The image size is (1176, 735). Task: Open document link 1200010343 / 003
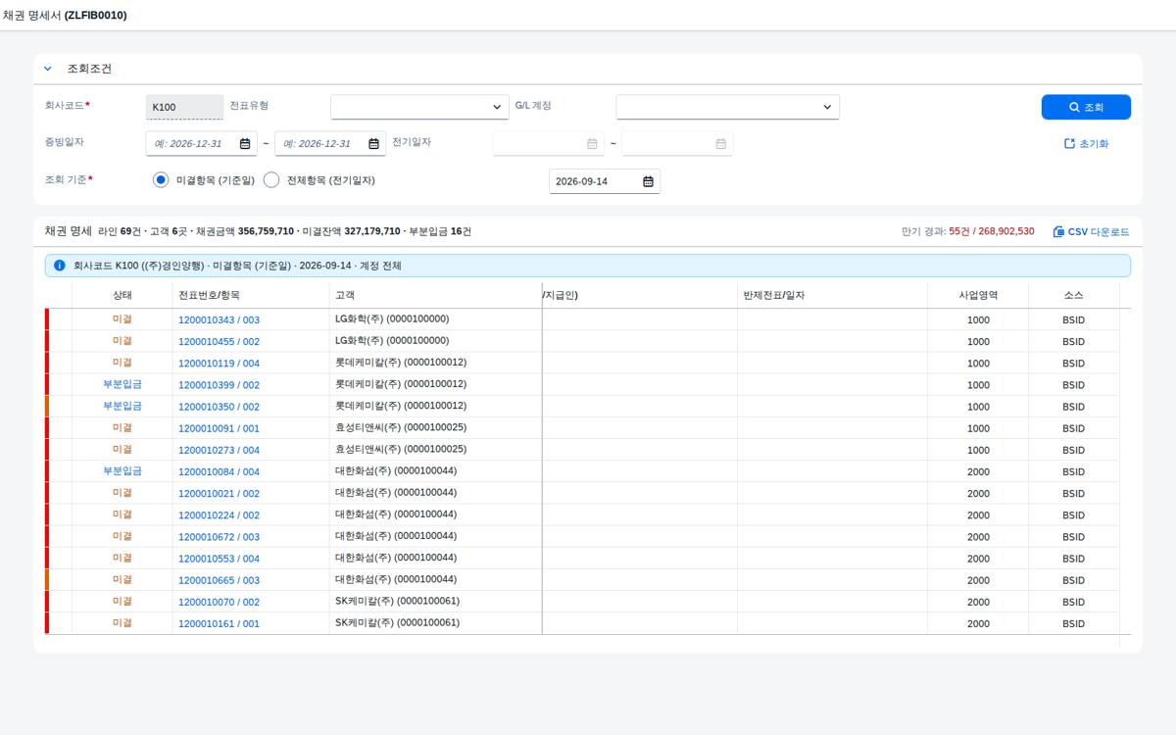[219, 319]
